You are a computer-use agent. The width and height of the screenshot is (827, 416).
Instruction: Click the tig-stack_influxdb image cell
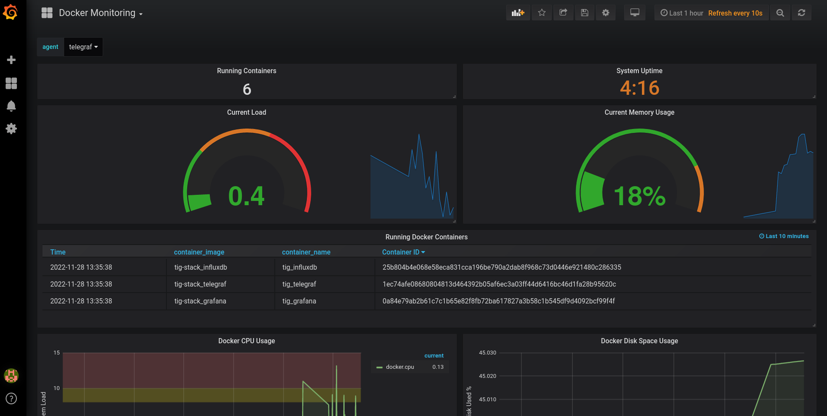click(x=201, y=267)
